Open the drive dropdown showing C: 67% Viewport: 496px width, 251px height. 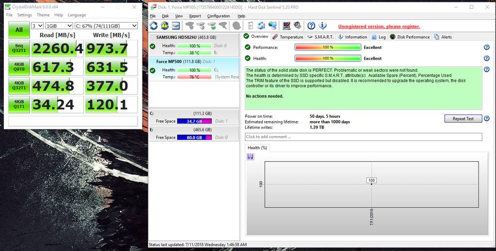tap(106, 26)
